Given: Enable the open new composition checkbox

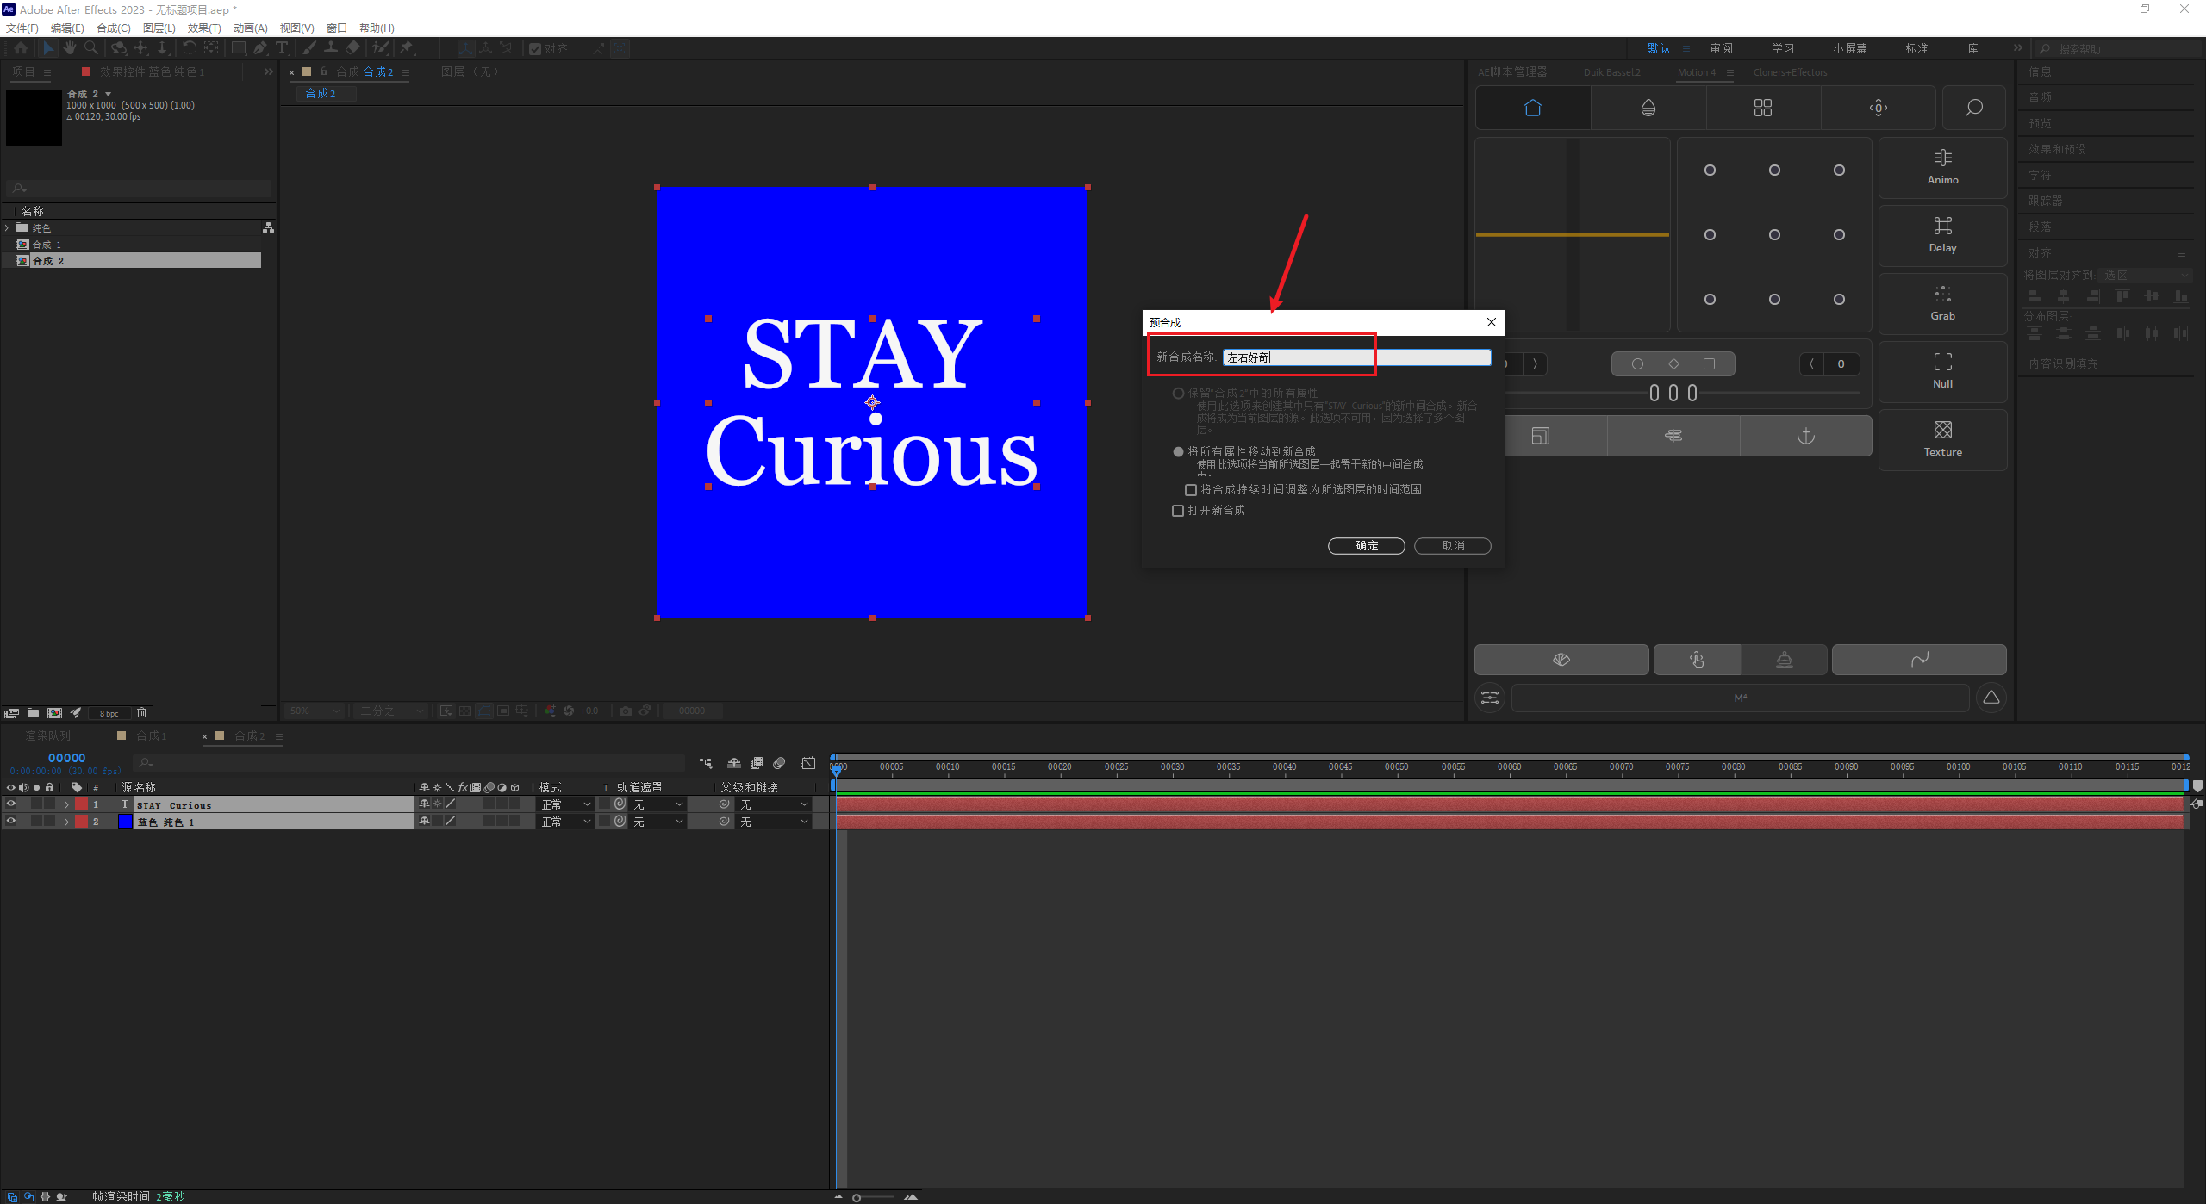Looking at the screenshot, I should pyautogui.click(x=1178, y=511).
